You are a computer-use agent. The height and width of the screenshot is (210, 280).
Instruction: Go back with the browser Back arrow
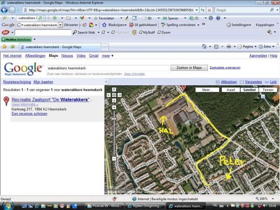[x=4, y=10]
